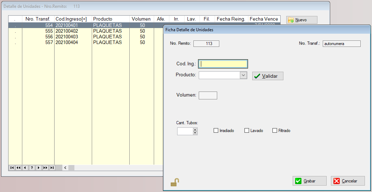Open the Producto dropdown list
The height and width of the screenshot is (192, 372).
[x=243, y=75]
